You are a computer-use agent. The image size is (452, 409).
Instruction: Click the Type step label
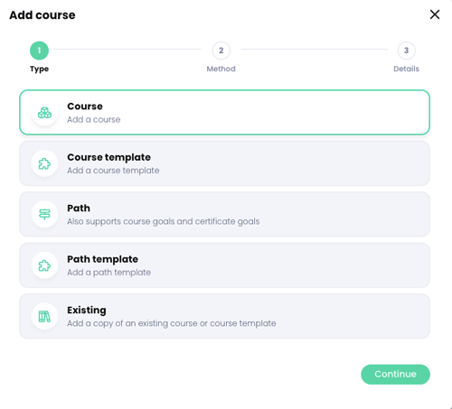coord(39,70)
